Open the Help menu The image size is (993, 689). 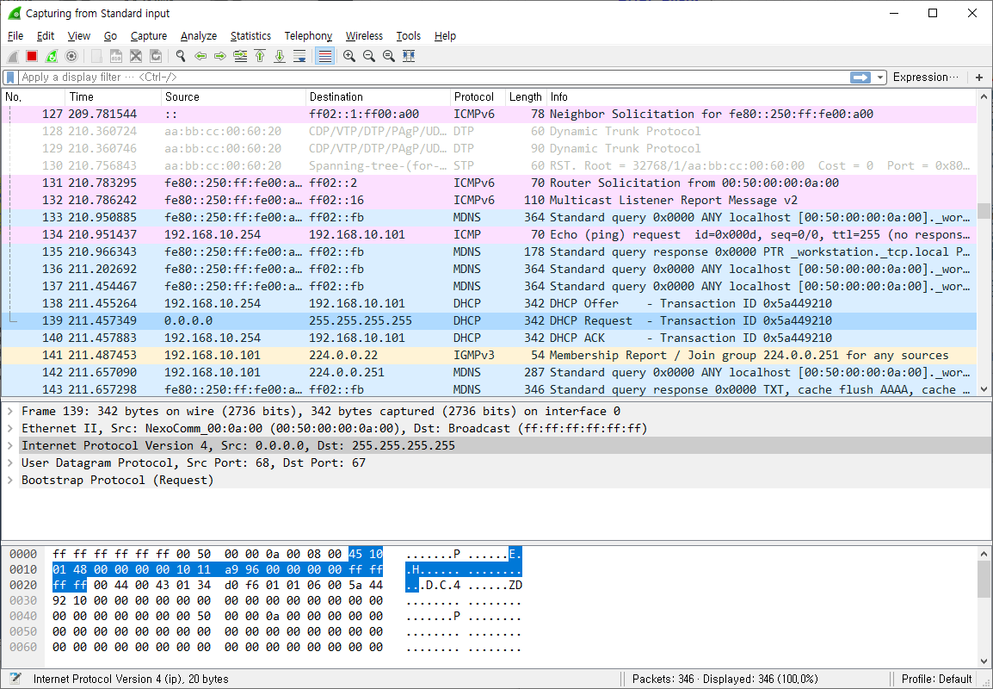[x=445, y=36]
